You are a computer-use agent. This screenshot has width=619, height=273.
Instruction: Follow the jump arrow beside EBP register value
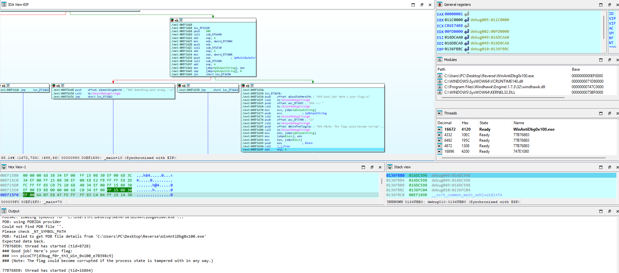point(467,49)
